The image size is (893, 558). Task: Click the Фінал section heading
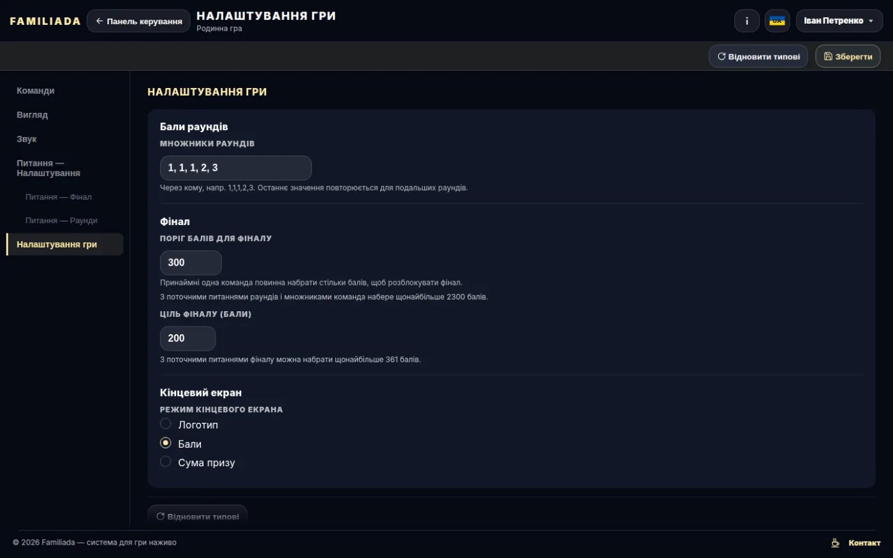[x=175, y=222]
